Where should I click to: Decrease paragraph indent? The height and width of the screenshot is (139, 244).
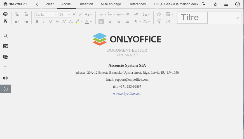coord(127,14)
